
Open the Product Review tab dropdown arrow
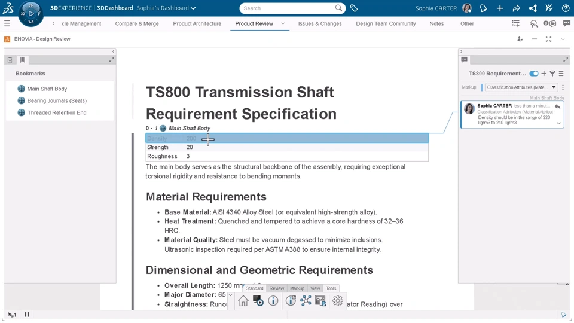[x=283, y=23]
